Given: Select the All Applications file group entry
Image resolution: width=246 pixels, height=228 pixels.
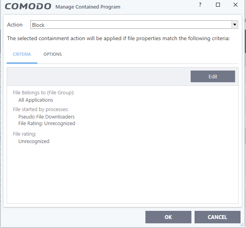Looking at the screenshot, I should coord(35,100).
